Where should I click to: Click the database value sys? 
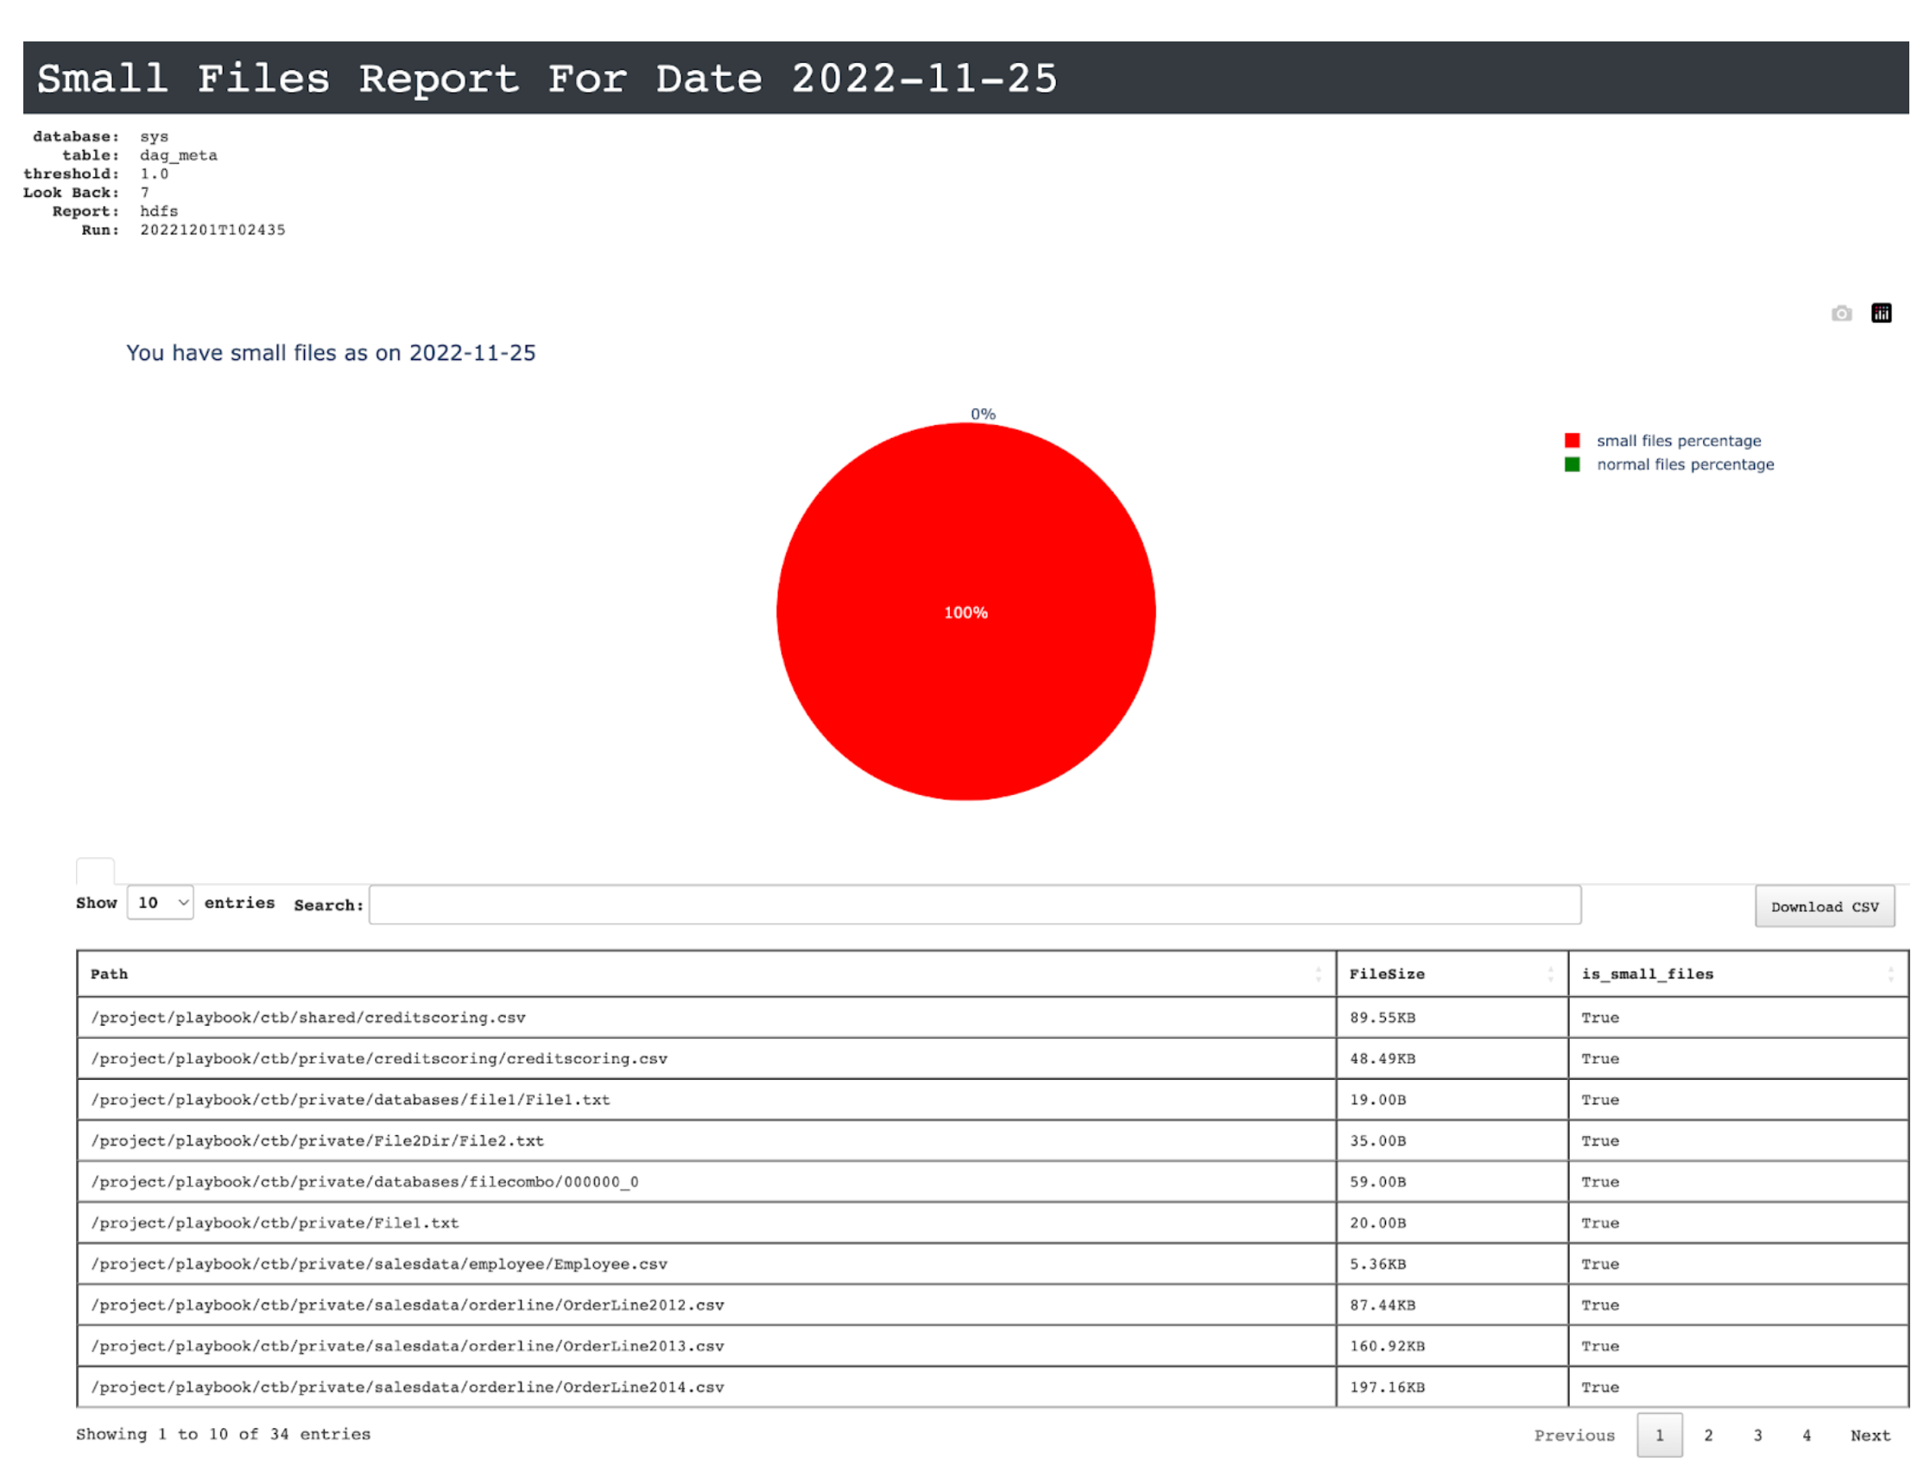point(154,137)
